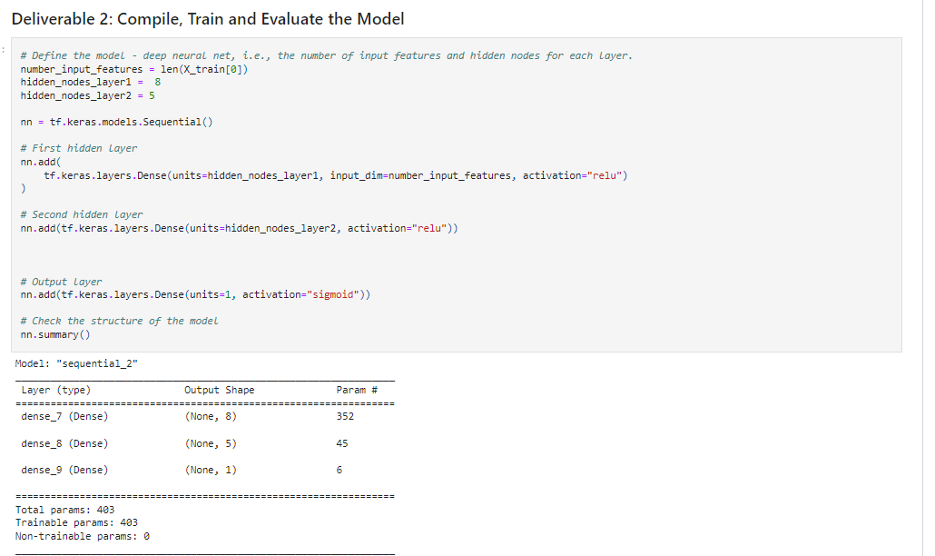This screenshot has height=556, width=935.
Task: Click the '# Define the model' comment line
Action: (x=326, y=55)
